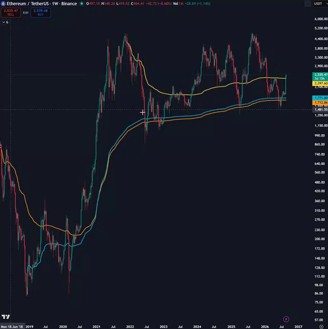
Task: Click the purple lightning bolt event icon
Action: pos(286,319)
